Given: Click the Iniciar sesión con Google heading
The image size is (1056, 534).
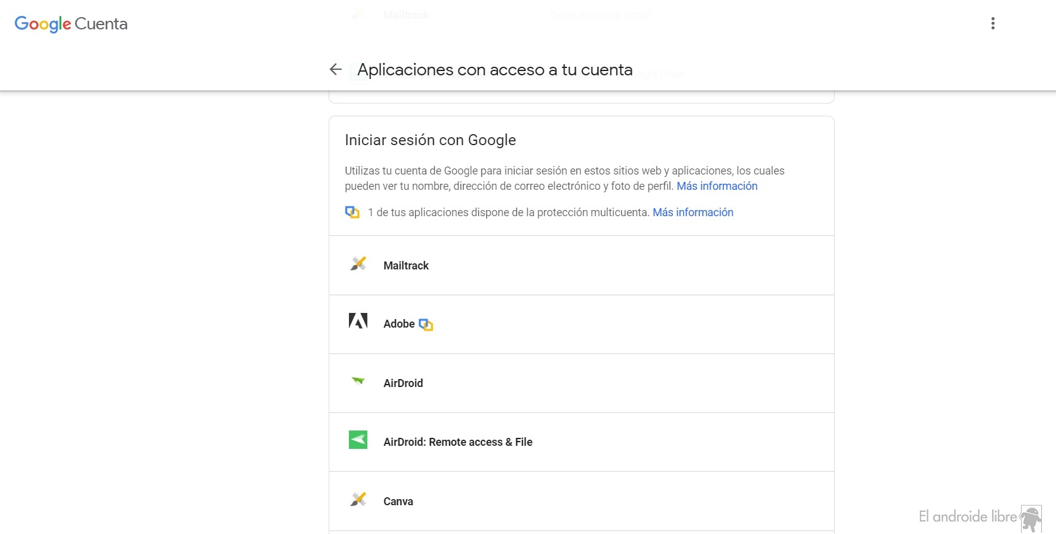Looking at the screenshot, I should (x=430, y=140).
